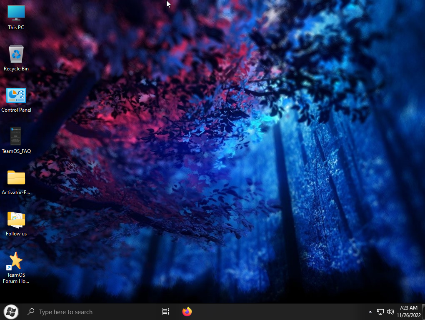Expand the hidden tray icons chevron
Screen dimensions: 425x320
point(370,312)
